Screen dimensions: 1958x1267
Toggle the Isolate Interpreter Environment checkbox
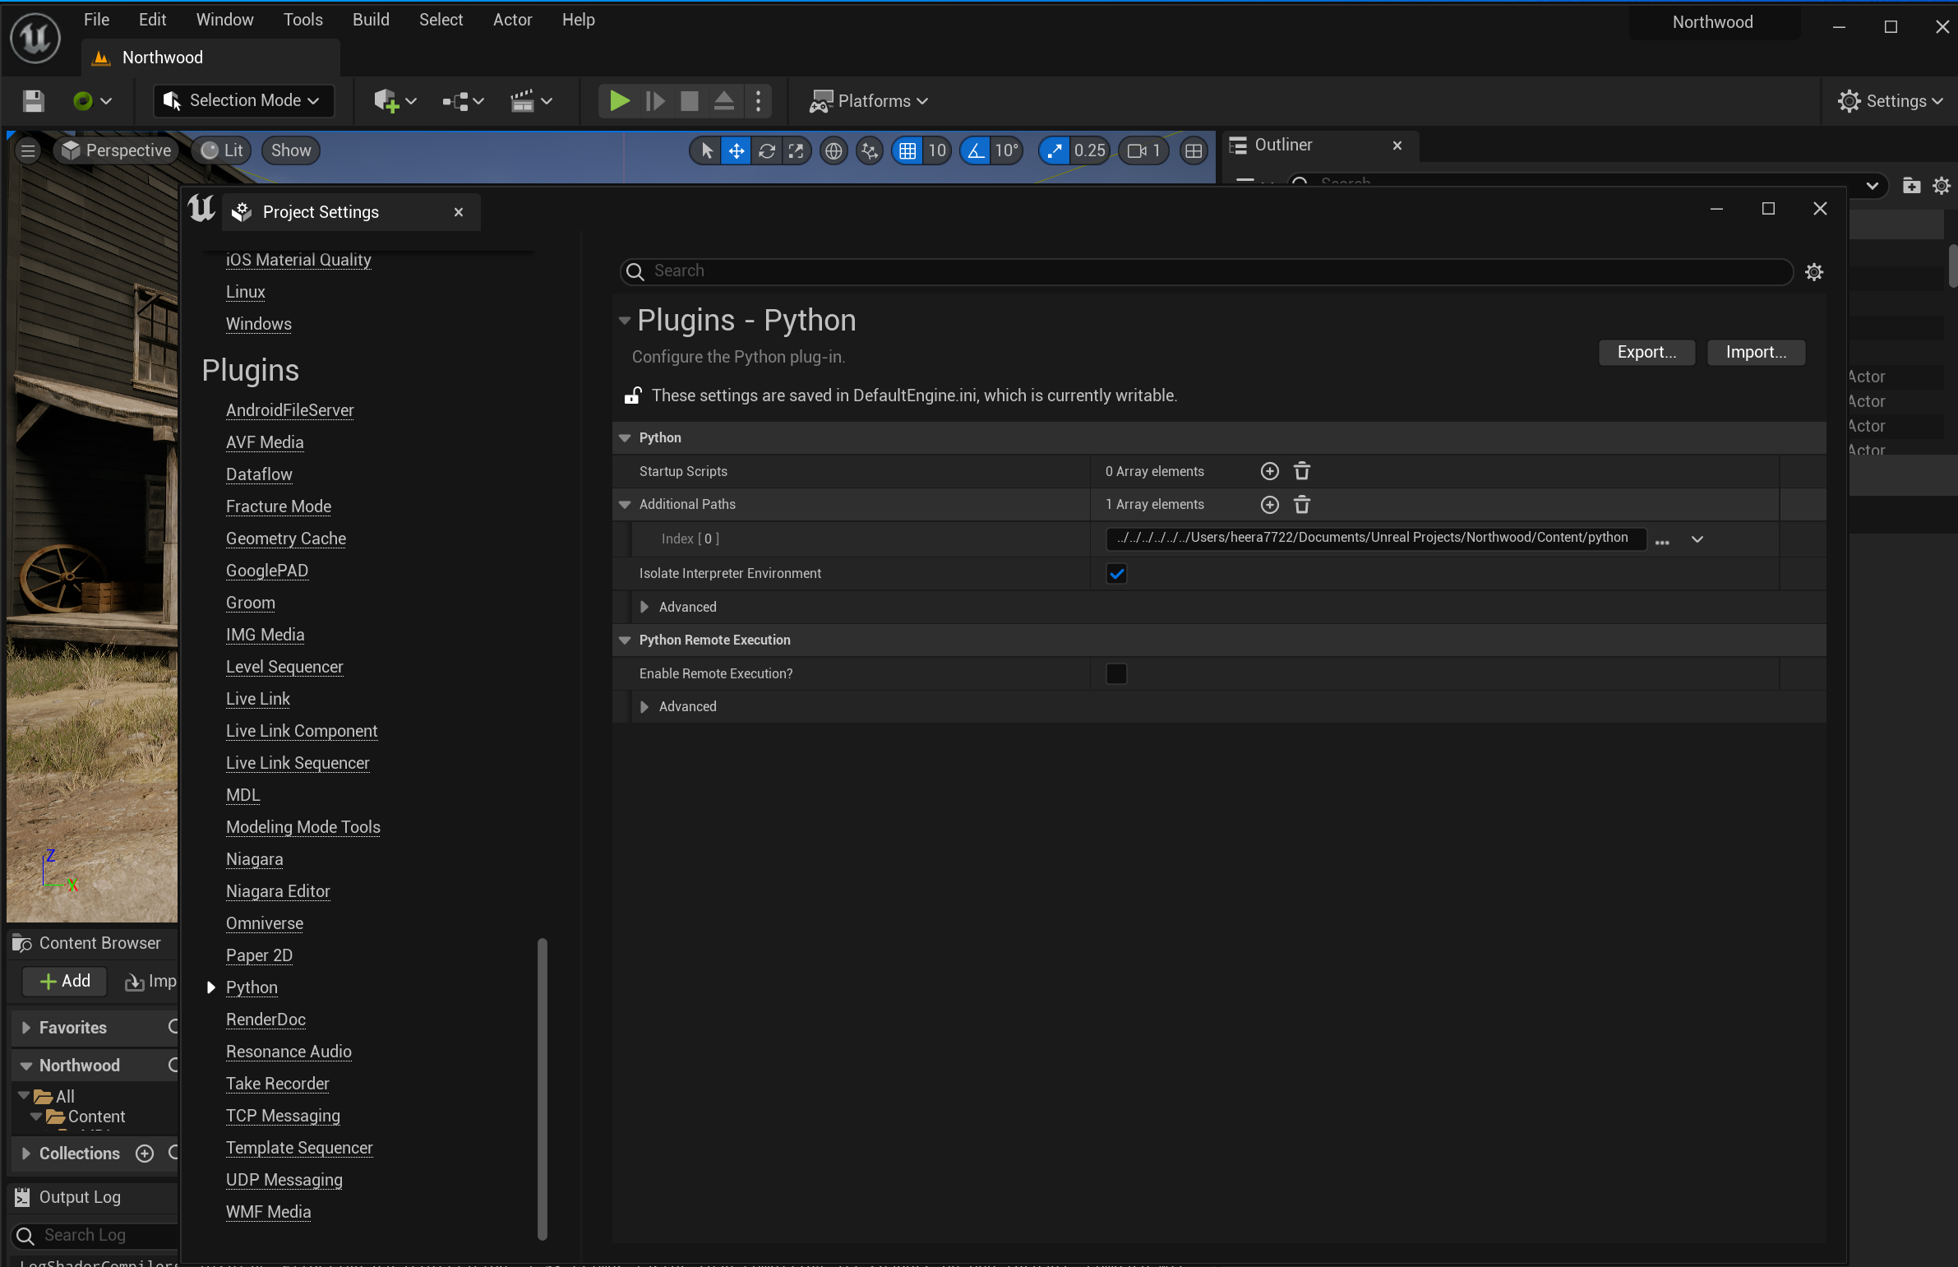(x=1116, y=573)
